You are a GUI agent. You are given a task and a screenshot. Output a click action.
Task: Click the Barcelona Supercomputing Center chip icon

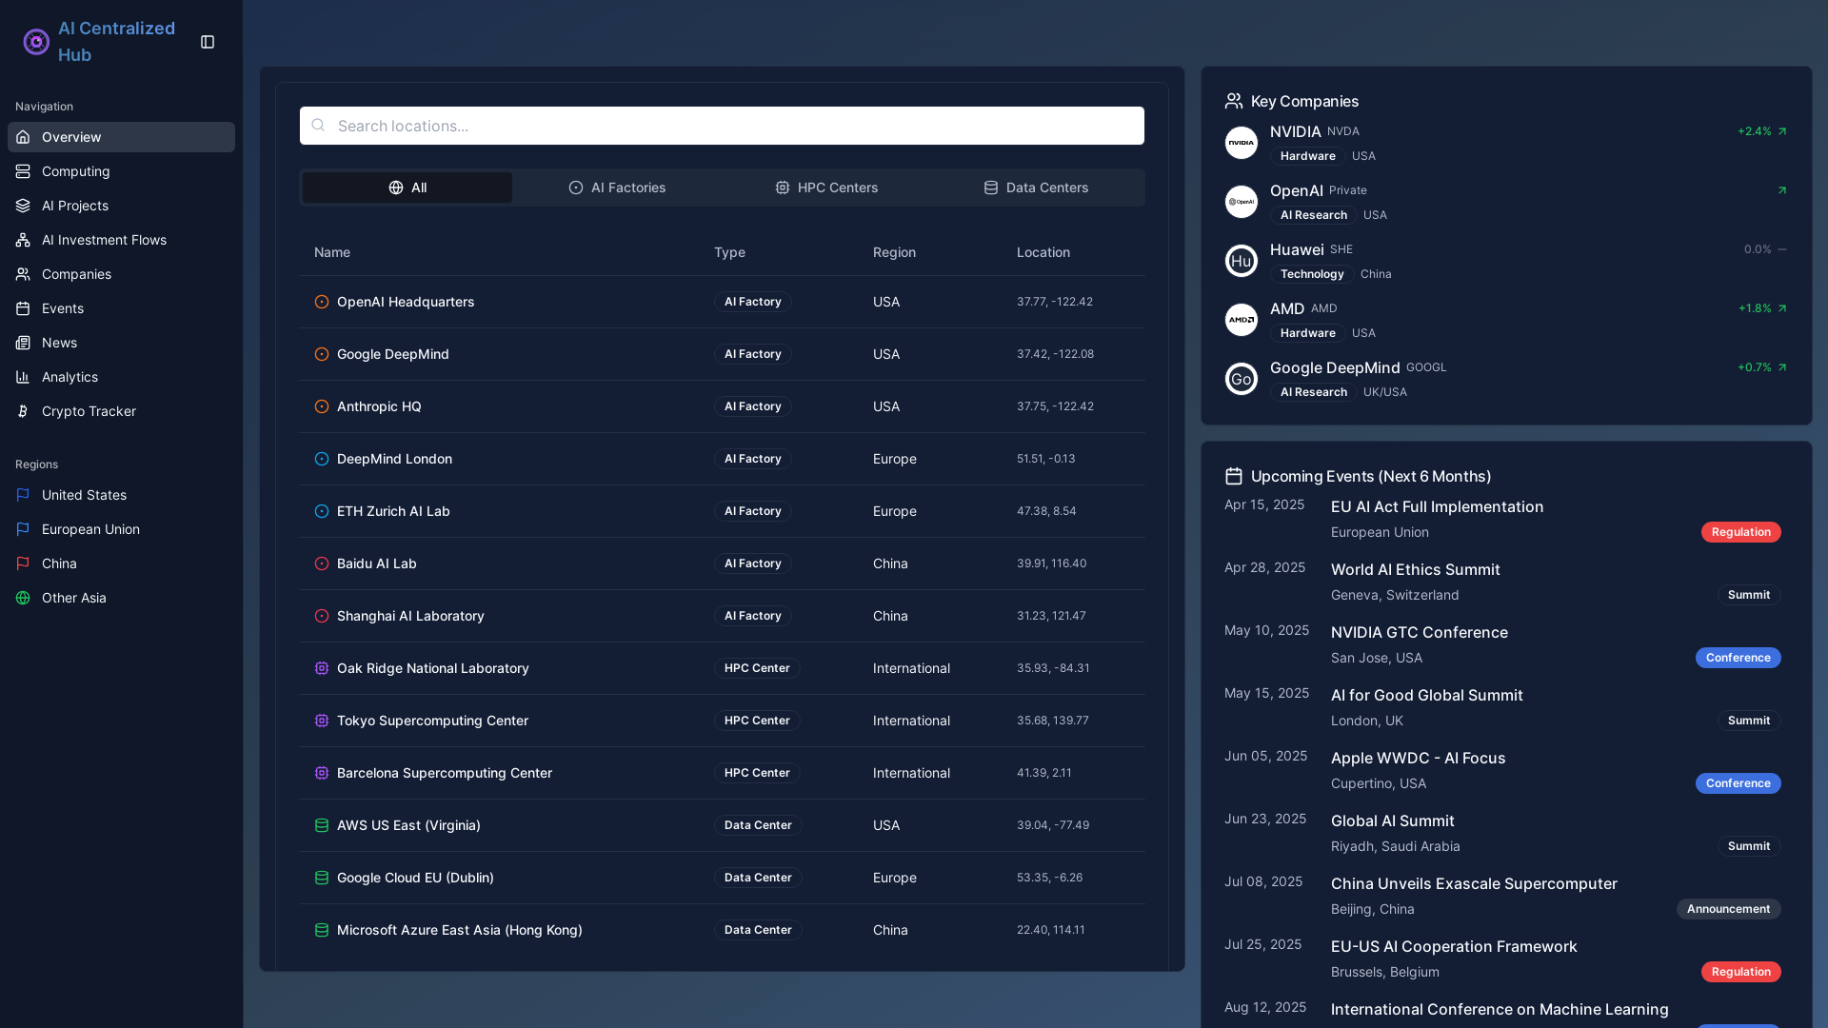point(322,773)
